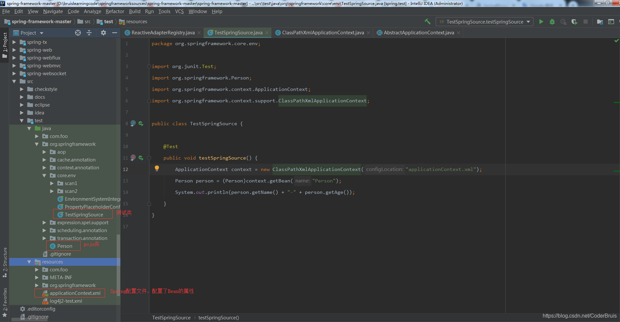Click the ClassPathXmlApplicationContext import on line 6
Image resolution: width=620 pixels, height=322 pixels.
coord(322,101)
